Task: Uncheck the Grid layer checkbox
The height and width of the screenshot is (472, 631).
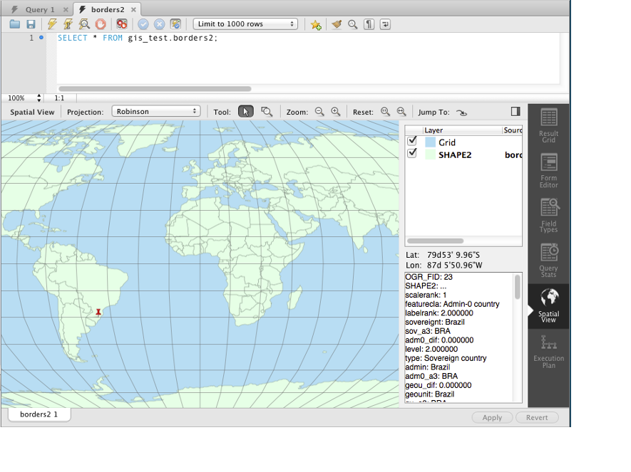Action: (412, 141)
